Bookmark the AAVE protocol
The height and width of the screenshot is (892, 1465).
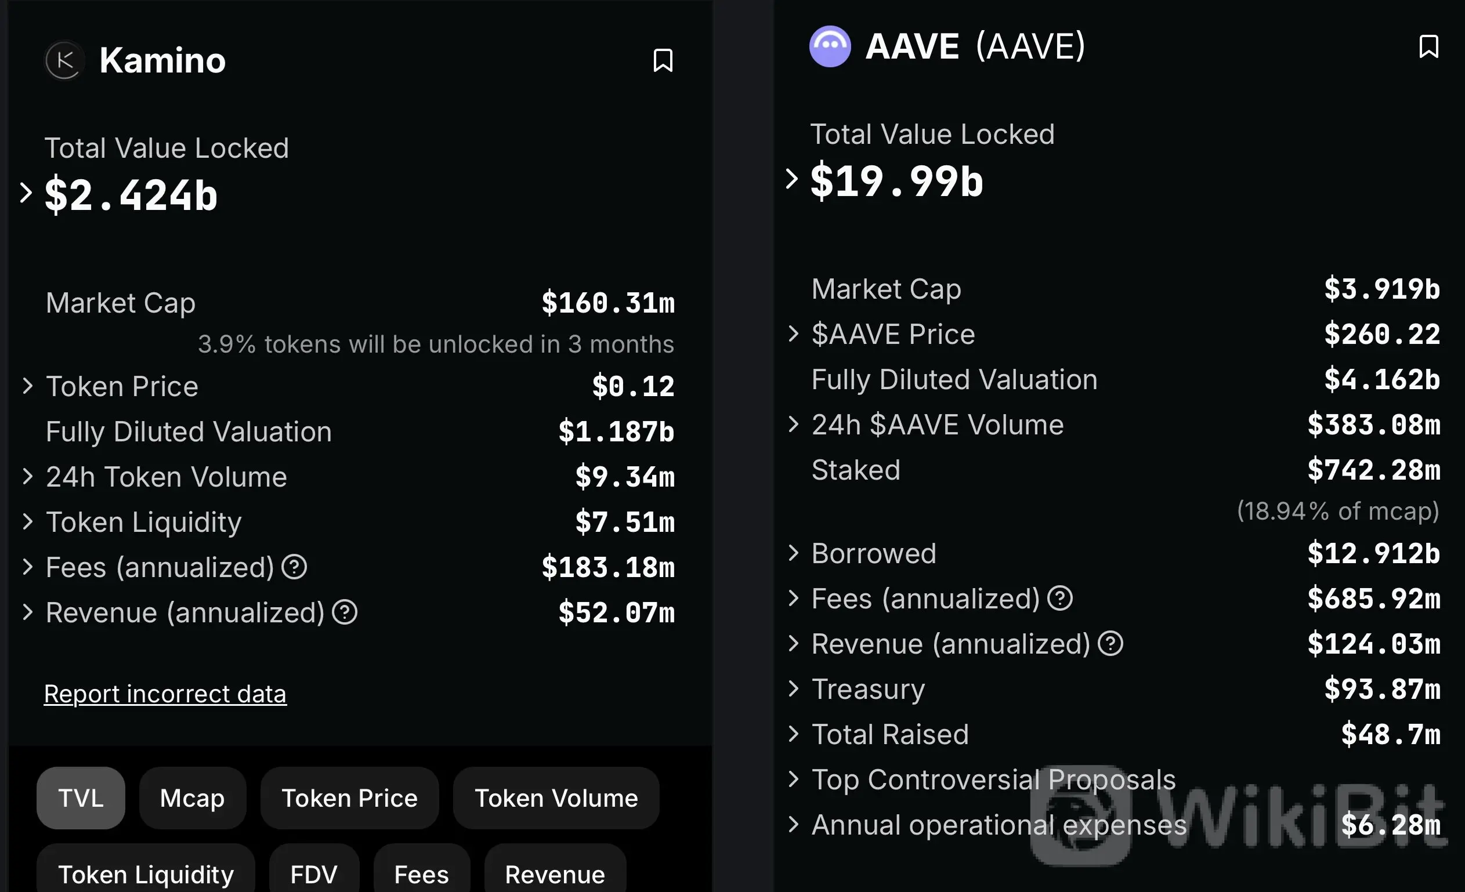click(1428, 46)
